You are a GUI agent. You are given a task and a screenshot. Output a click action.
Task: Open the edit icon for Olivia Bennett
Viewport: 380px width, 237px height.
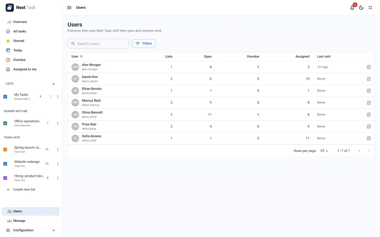tap(369, 115)
